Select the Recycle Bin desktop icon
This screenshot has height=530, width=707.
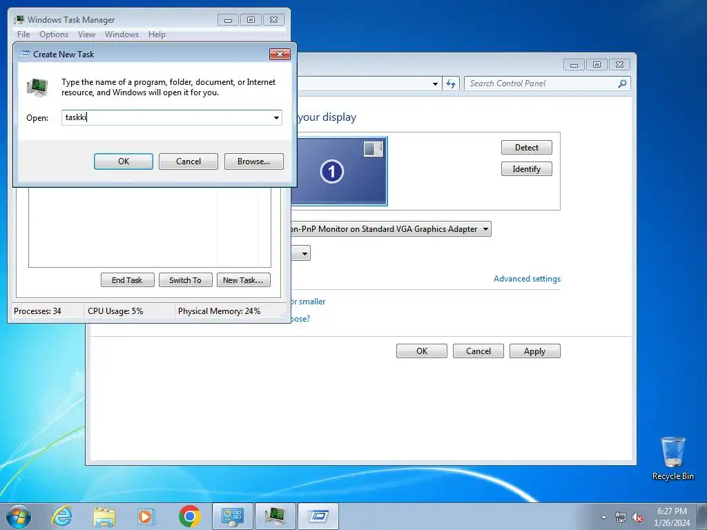click(x=672, y=458)
